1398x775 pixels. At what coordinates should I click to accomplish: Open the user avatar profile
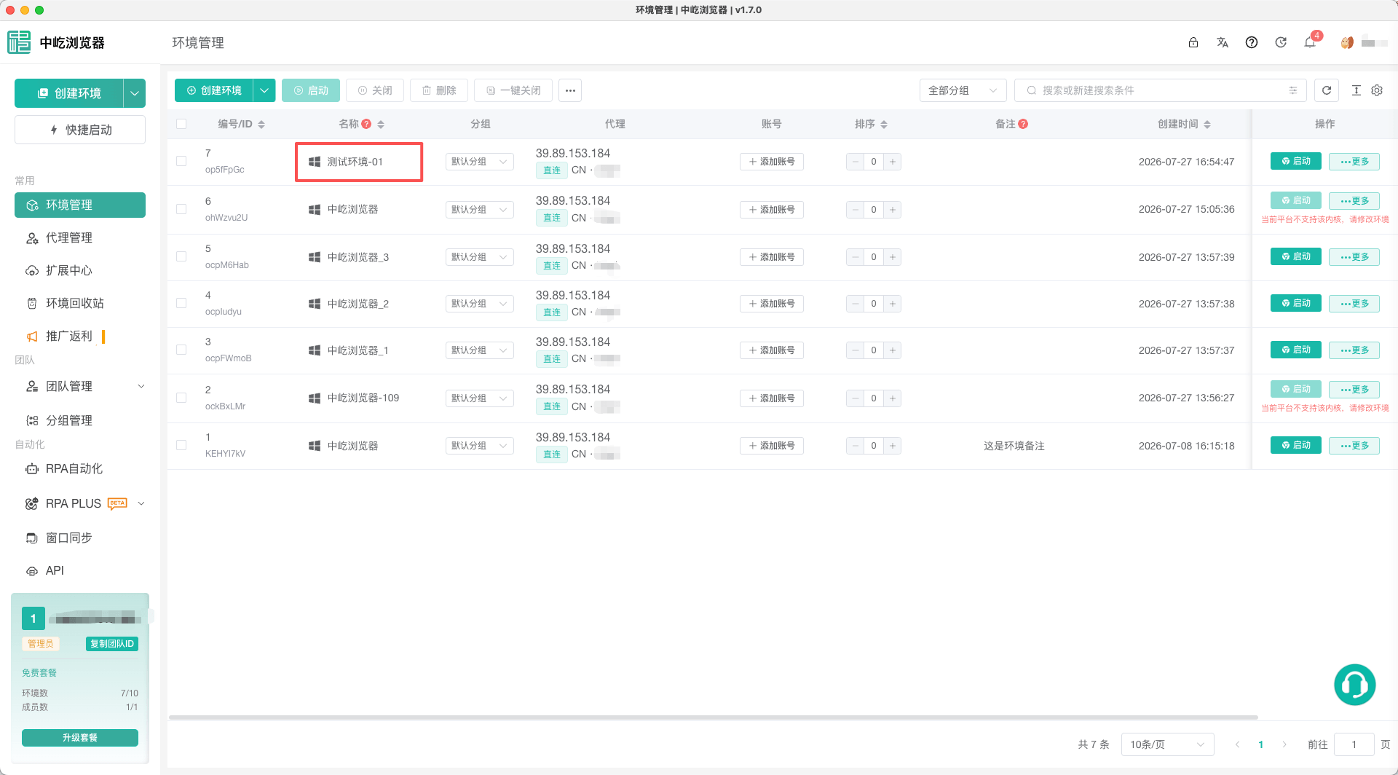point(1347,42)
